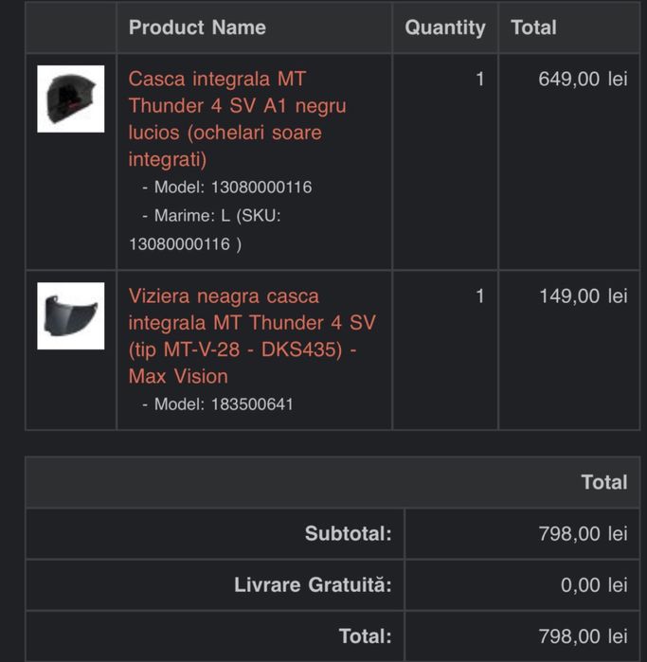Click the visor price 149,00 lei
The image size is (647, 662).
[583, 295]
